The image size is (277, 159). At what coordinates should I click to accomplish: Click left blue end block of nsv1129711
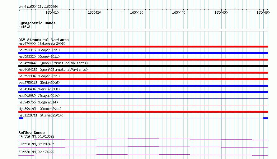pyautogui.click(x=21, y=118)
